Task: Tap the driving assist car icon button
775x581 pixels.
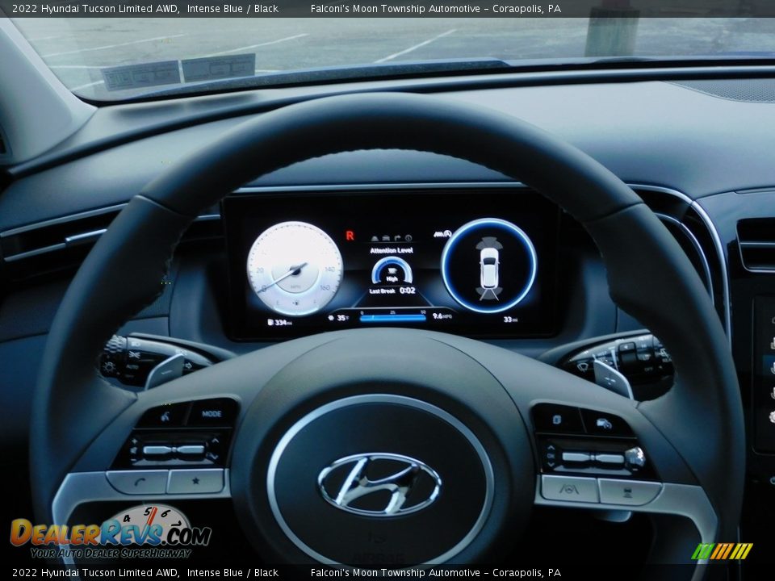Action: point(604,424)
